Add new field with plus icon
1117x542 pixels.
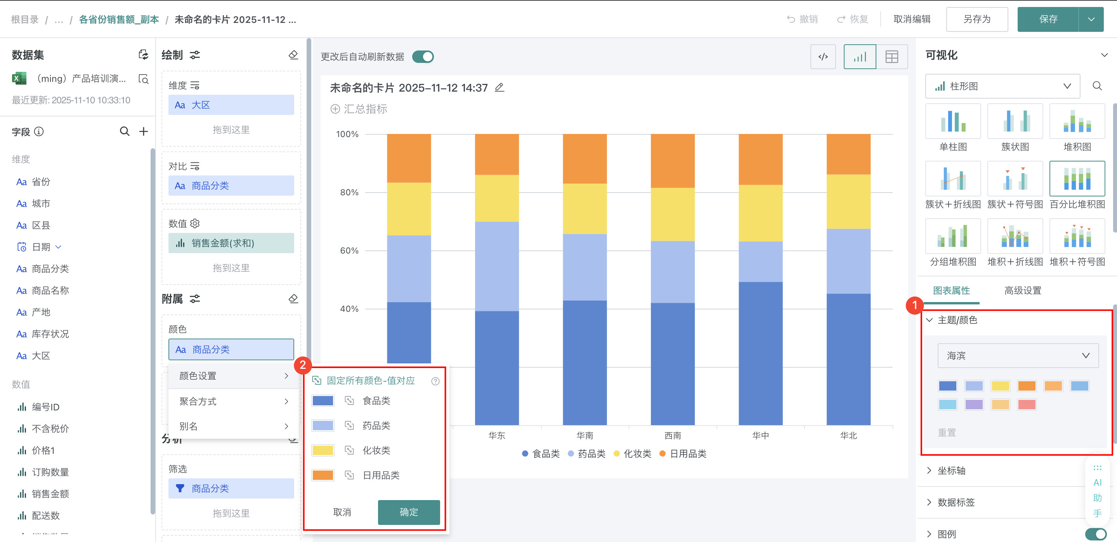click(x=144, y=131)
